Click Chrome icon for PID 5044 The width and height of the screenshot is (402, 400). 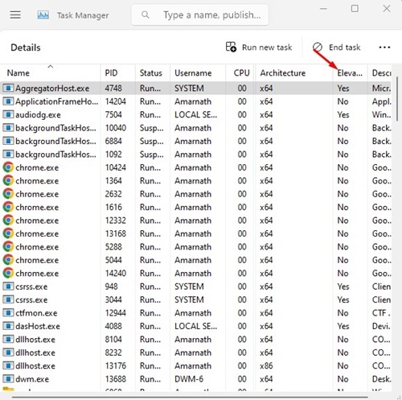tap(8, 260)
